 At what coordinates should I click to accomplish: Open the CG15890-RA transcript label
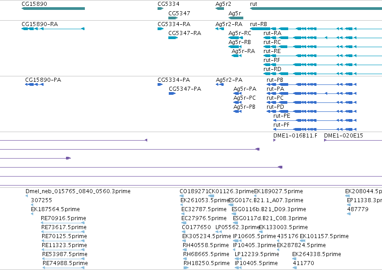pos(40,24)
